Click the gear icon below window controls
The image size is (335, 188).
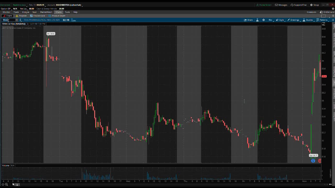pos(333,9)
